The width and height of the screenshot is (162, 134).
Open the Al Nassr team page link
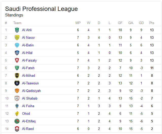coord(28,37)
